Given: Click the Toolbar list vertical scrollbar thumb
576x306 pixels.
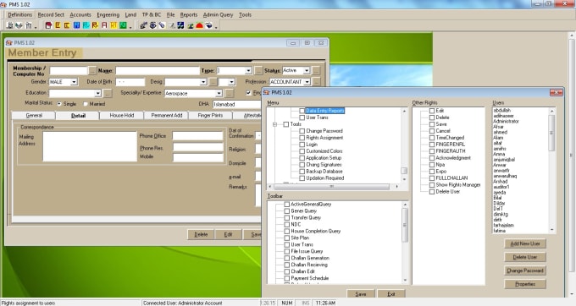Looking at the screenshot, I should click(x=405, y=225).
